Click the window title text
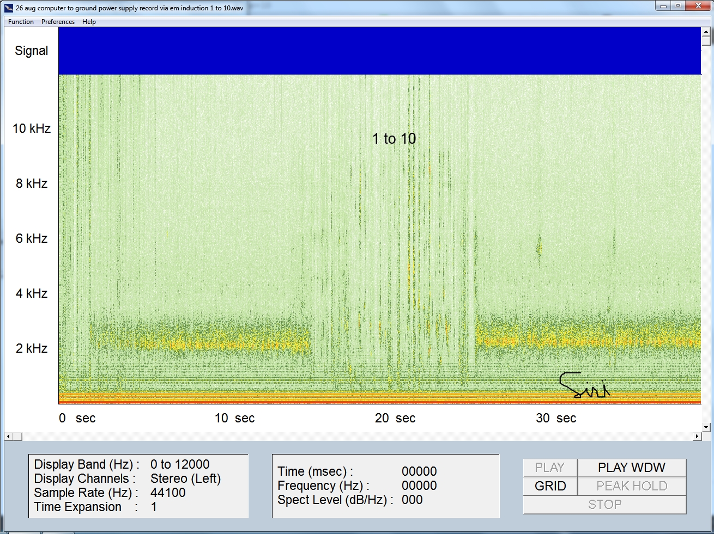The width and height of the screenshot is (714, 534). (x=129, y=8)
